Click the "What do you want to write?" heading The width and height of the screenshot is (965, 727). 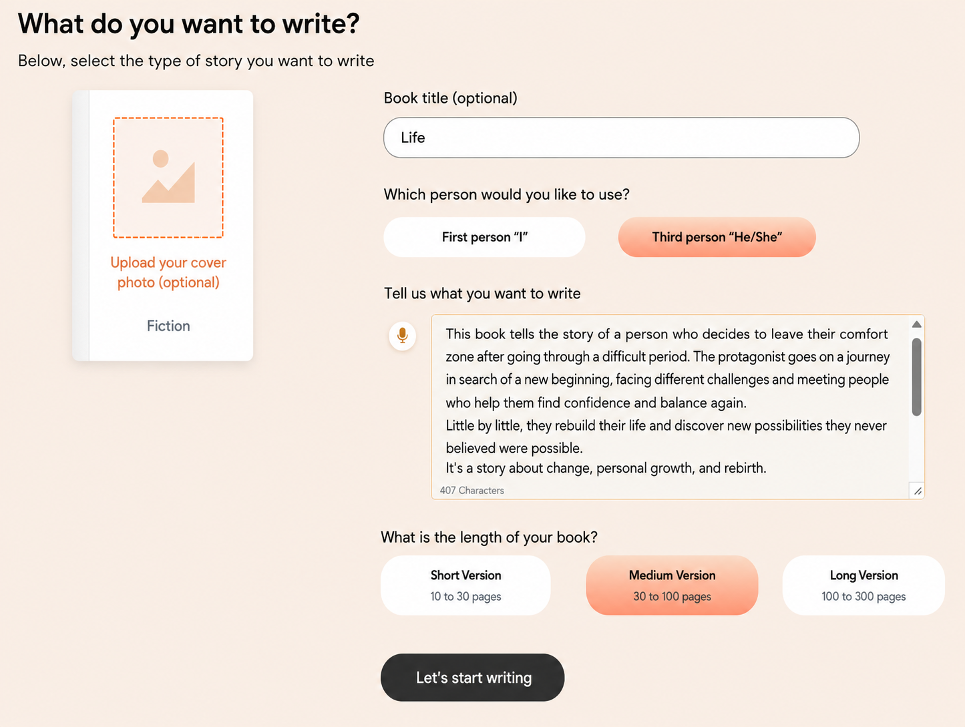(x=189, y=24)
